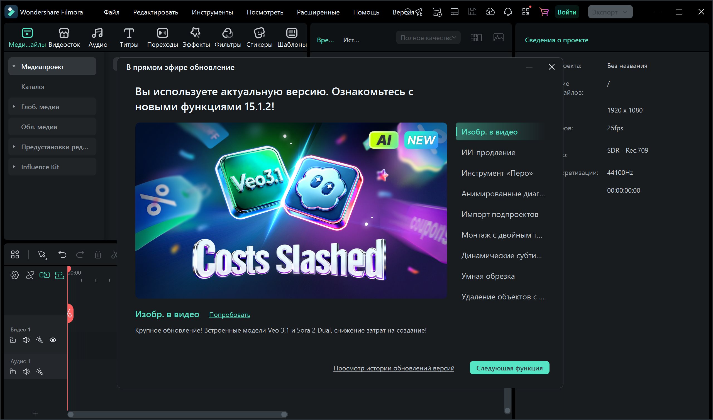Mute the Audio 1 track
This screenshot has height=420, width=713.
click(x=26, y=372)
